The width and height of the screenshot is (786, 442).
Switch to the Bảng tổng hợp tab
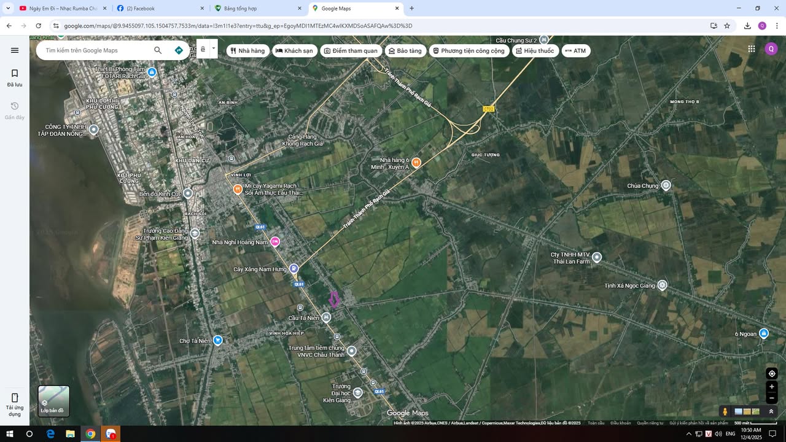258,9
